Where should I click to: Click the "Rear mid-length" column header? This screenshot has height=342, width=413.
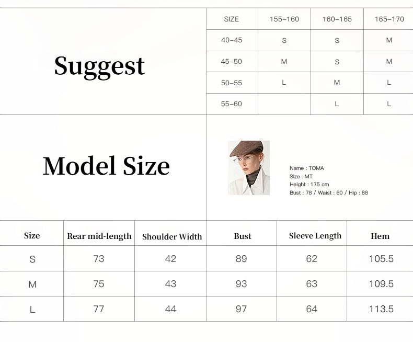[99, 236]
